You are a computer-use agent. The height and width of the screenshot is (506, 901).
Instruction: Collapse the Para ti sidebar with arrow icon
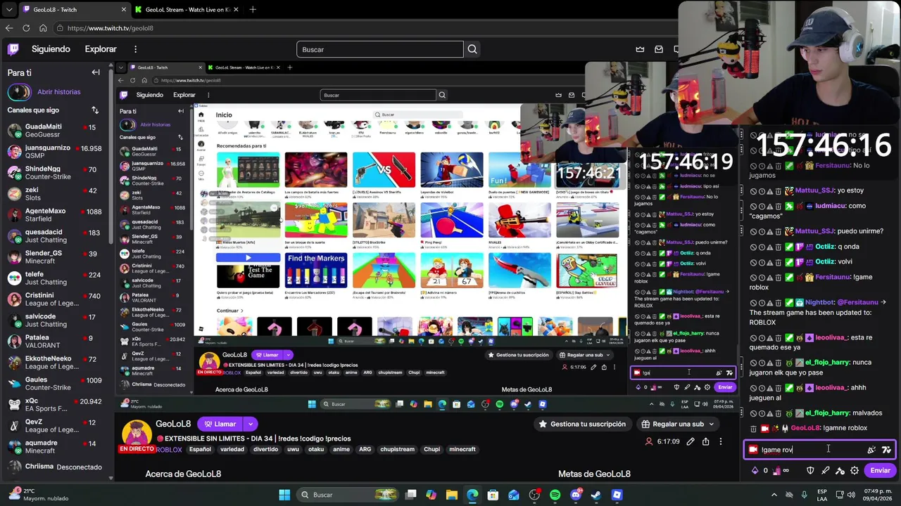coord(96,72)
